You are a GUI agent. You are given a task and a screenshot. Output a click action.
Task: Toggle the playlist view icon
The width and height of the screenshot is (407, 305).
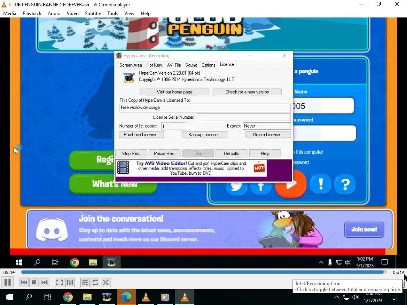tap(85, 282)
